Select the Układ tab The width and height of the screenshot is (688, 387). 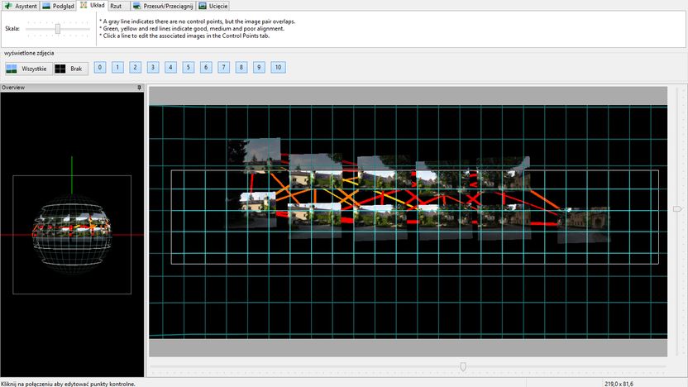click(x=92, y=5)
